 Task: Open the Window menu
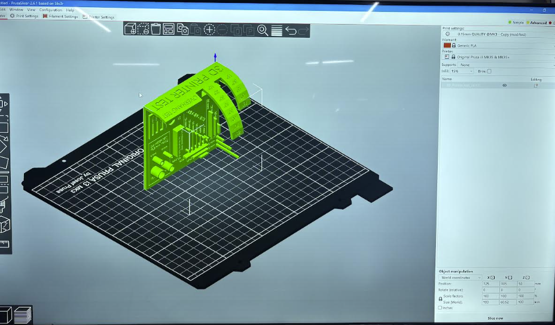click(x=16, y=10)
